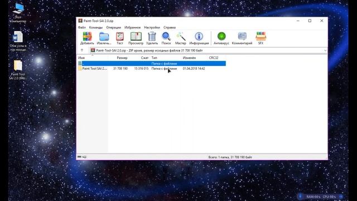
Task: Maximize the WinRAR window
Action: 310,21
